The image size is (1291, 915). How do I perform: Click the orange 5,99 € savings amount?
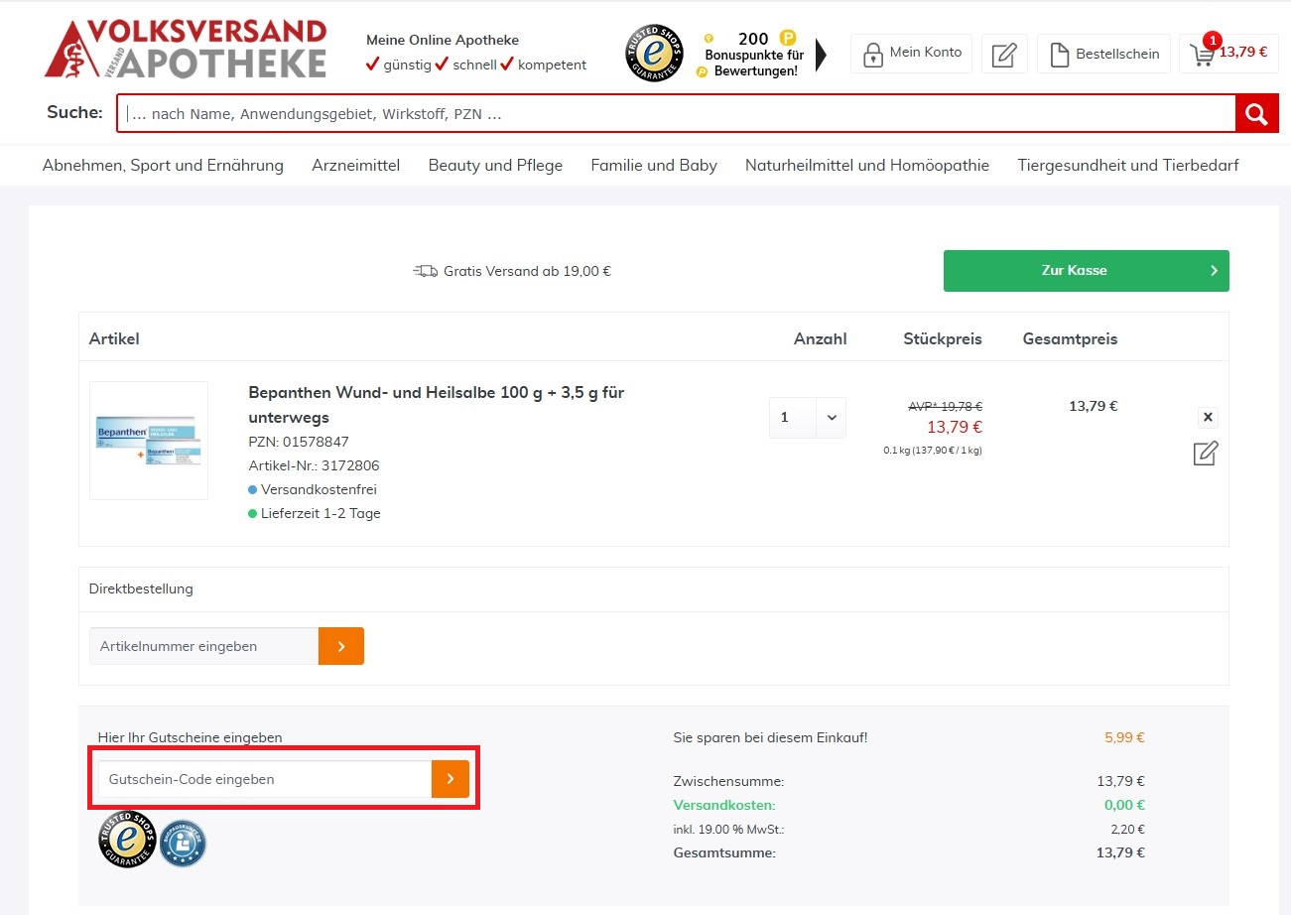pos(1124,737)
